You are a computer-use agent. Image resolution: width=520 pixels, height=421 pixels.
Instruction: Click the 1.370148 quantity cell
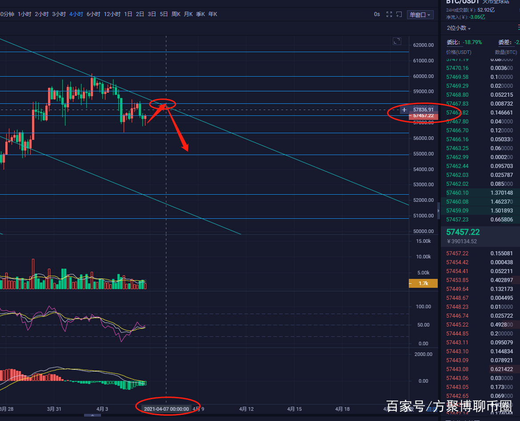502,192
